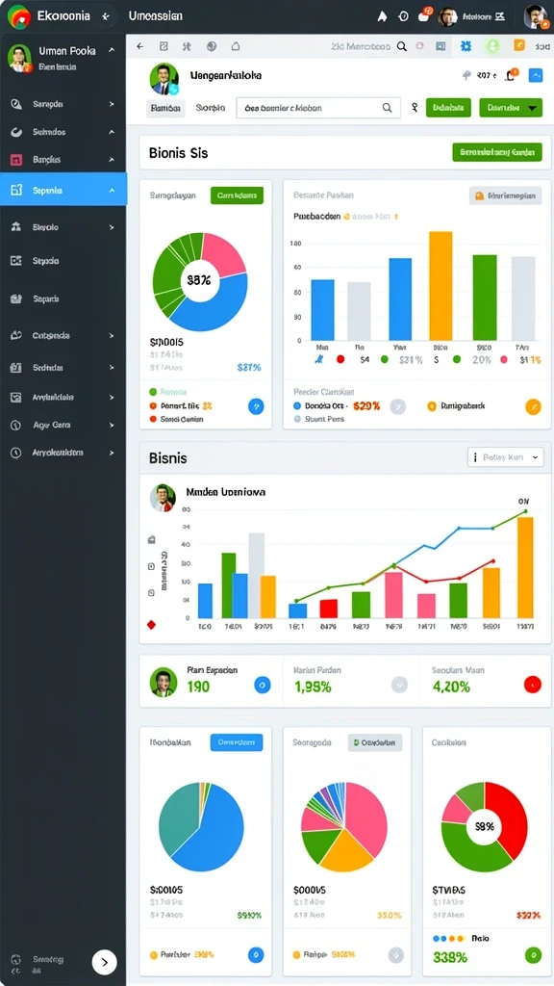Click the green round icon beside 338%

(533, 956)
